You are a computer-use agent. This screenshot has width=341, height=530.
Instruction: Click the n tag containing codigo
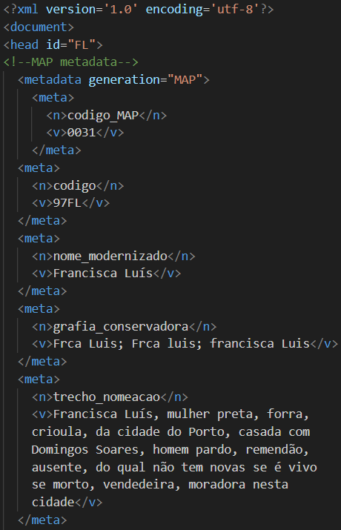tap(78, 185)
